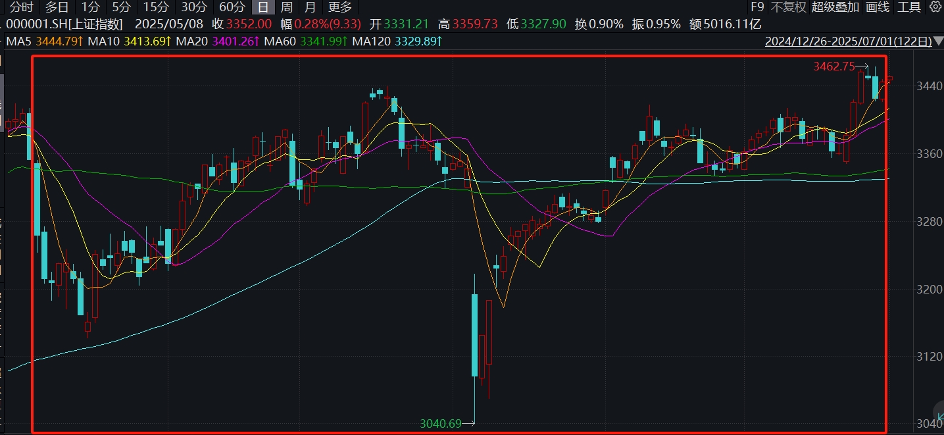
Task: Click the MA120 3329.89 indicator label
Action: 397,42
